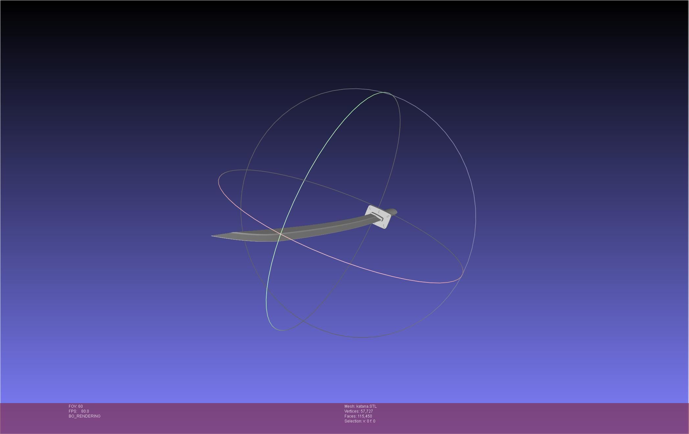Click the green trackball ring at its top
Screen dimensions: 689x434
click(x=384, y=93)
